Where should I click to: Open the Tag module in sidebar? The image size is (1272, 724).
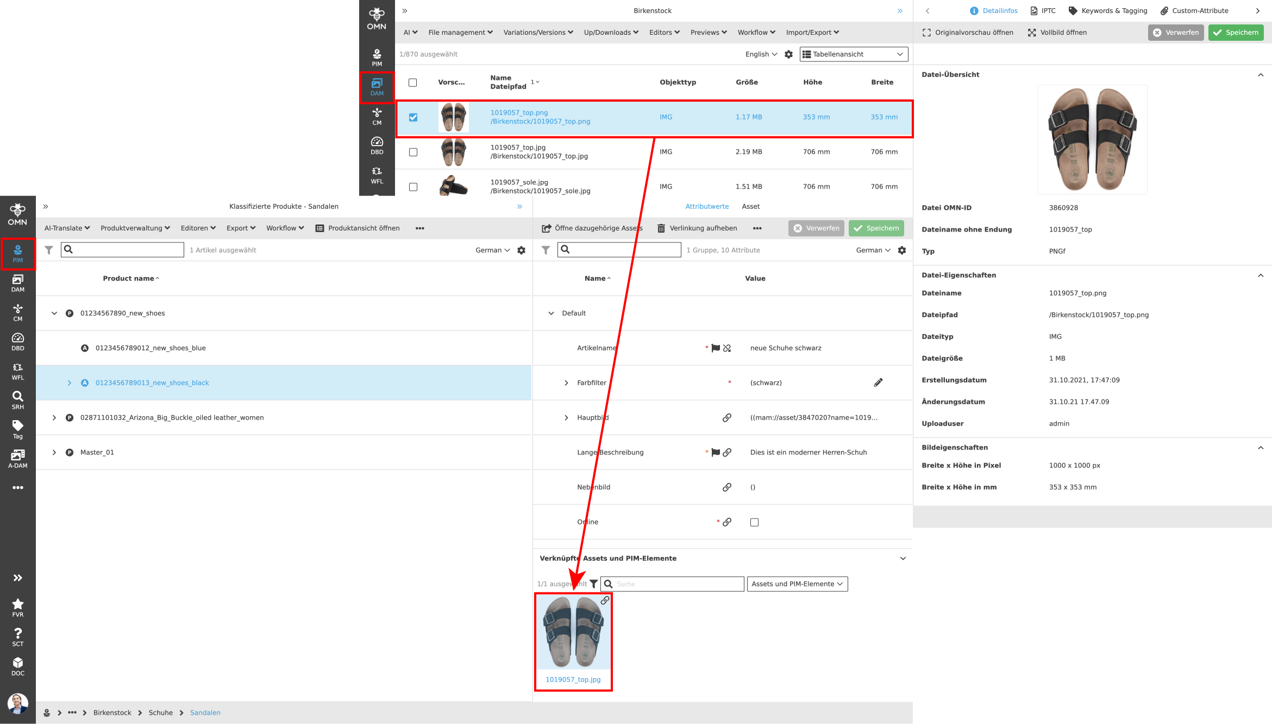(17, 429)
